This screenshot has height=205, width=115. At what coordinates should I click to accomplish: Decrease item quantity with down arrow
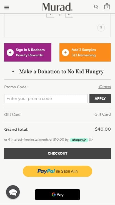(50, 15)
